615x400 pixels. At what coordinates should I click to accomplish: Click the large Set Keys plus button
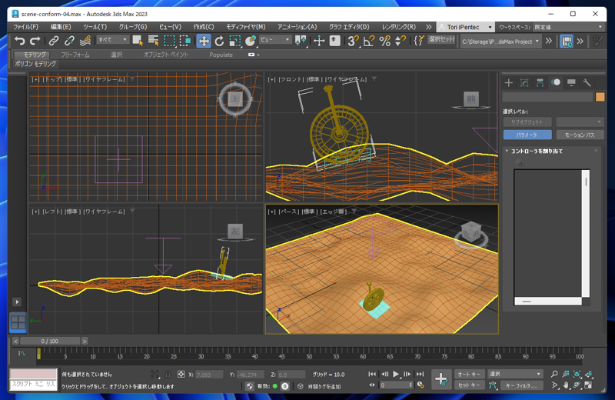pos(440,379)
